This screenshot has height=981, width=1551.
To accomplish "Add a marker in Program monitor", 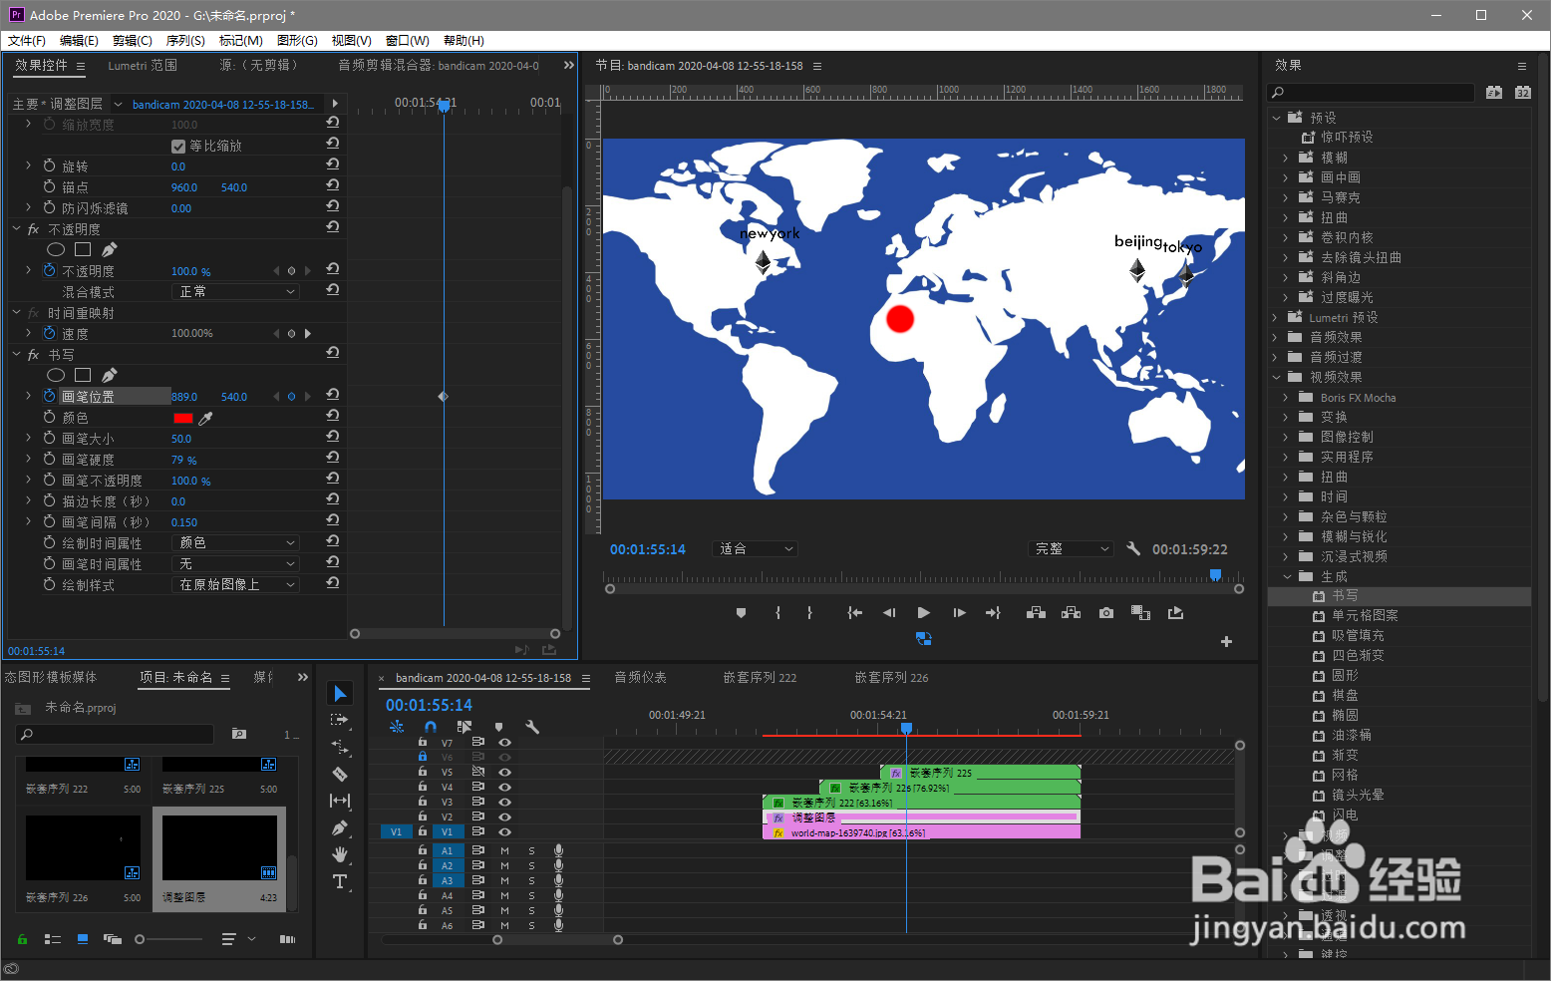I will [x=741, y=613].
